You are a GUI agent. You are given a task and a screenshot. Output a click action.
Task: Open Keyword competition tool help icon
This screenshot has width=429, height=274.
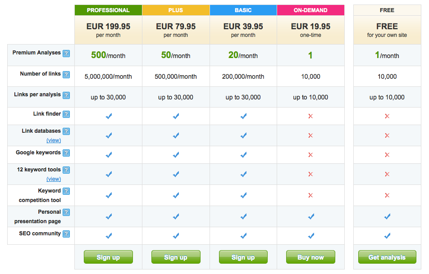66,191
